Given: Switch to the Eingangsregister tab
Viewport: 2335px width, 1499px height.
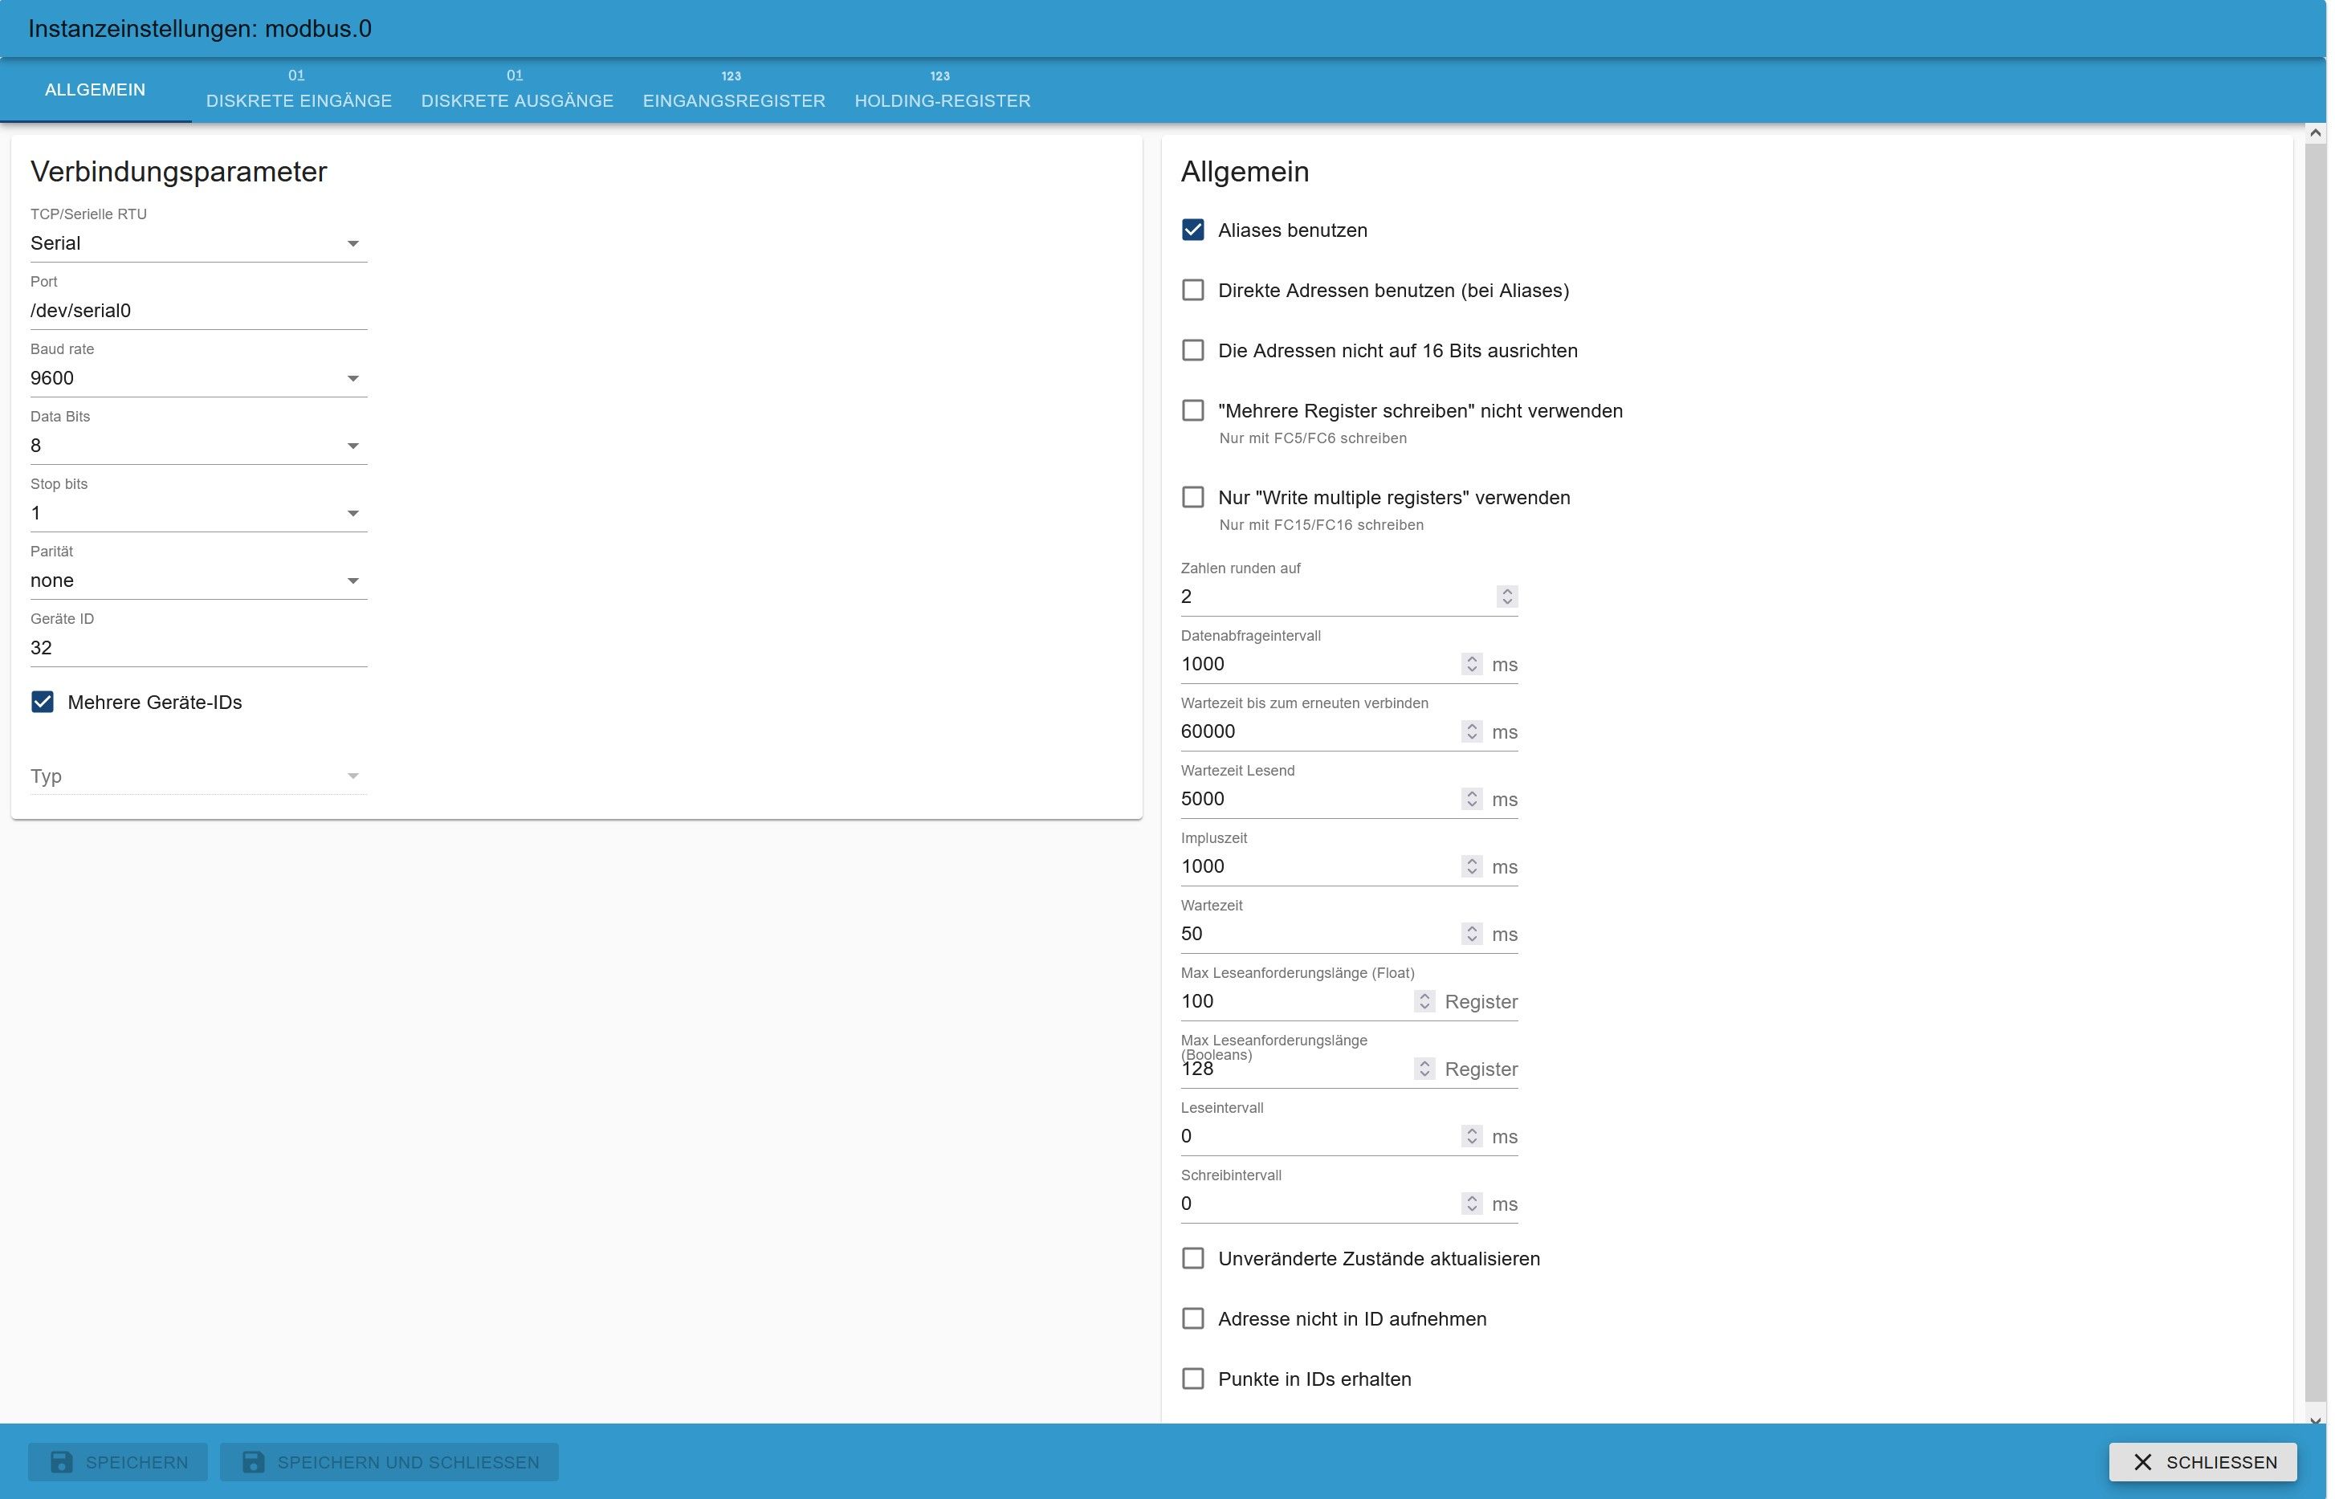Looking at the screenshot, I should pos(734,91).
